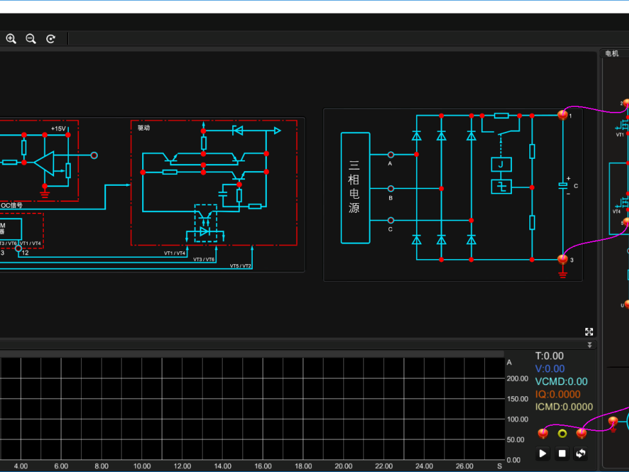
Task: Toggle fullscreen for the circuit canvas
Action: pyautogui.click(x=589, y=332)
